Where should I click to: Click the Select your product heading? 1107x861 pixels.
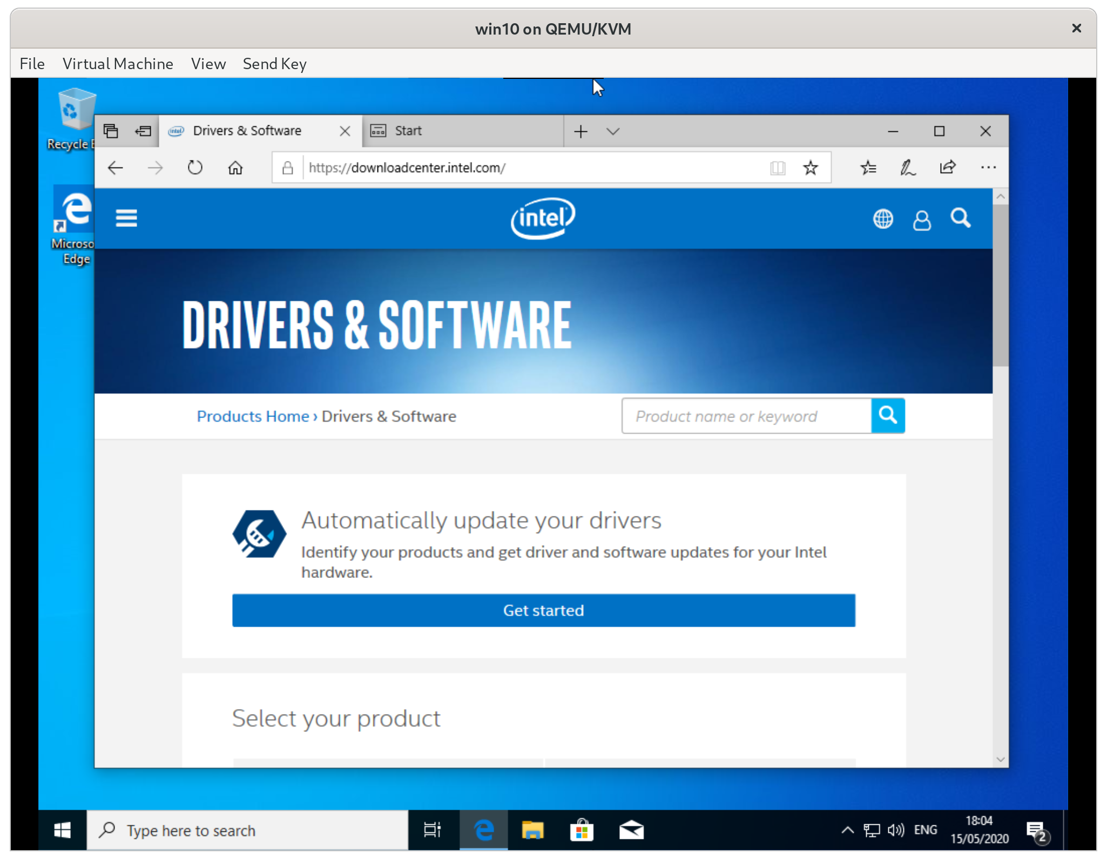(x=336, y=719)
